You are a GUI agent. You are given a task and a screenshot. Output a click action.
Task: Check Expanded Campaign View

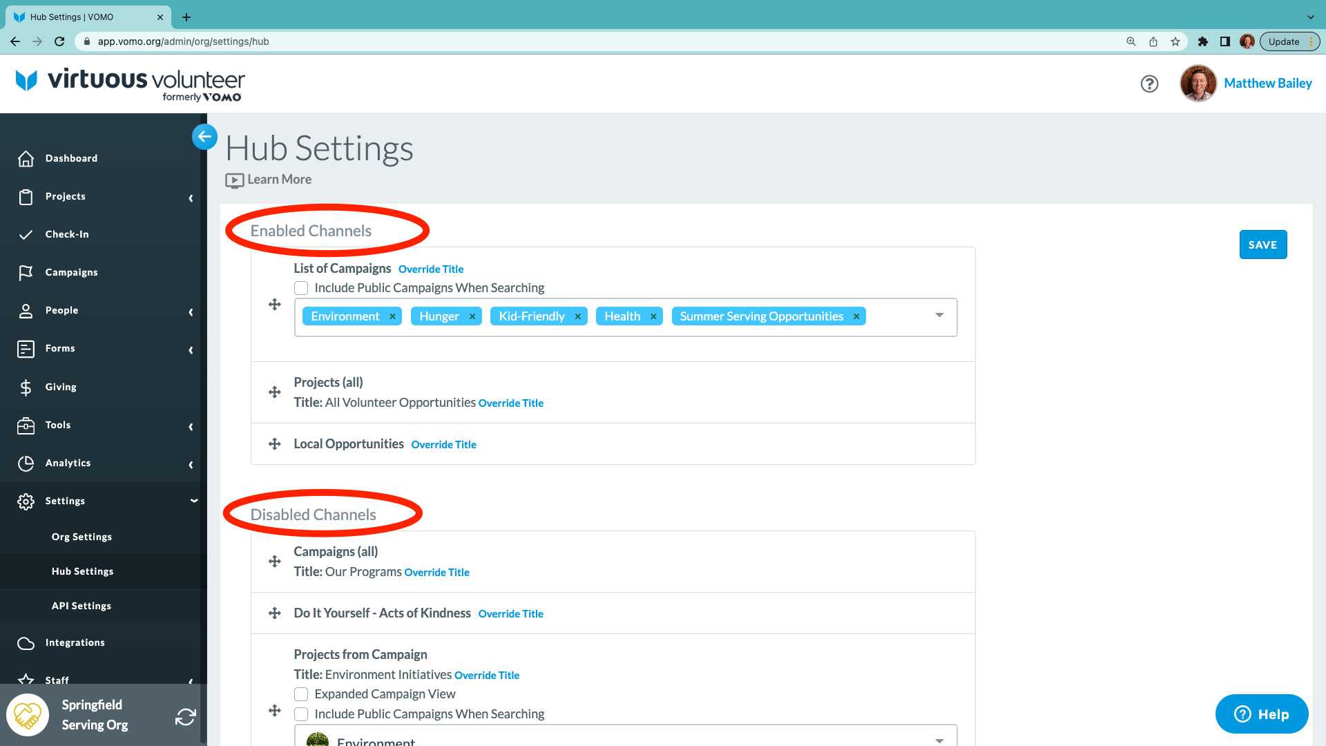301,694
